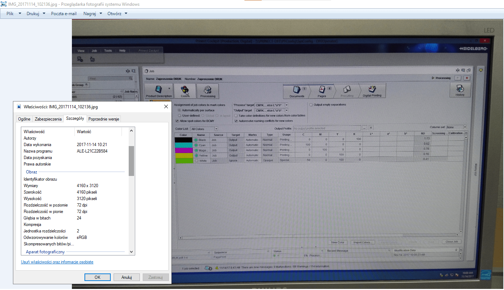Click the Usuń właściwości oraz informacje osobiste link

point(57,262)
